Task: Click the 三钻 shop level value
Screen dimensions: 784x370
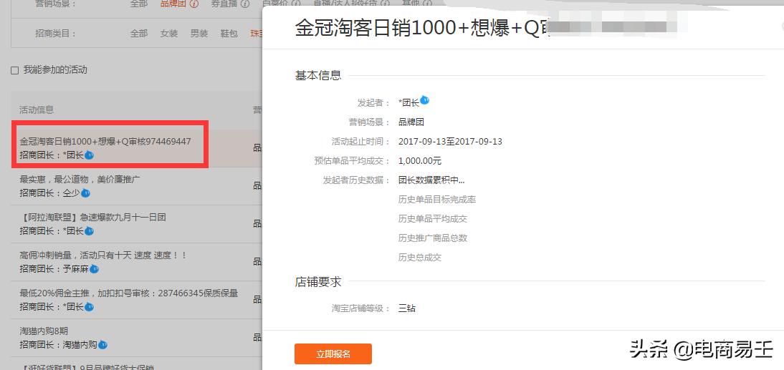Action: pyautogui.click(x=407, y=308)
